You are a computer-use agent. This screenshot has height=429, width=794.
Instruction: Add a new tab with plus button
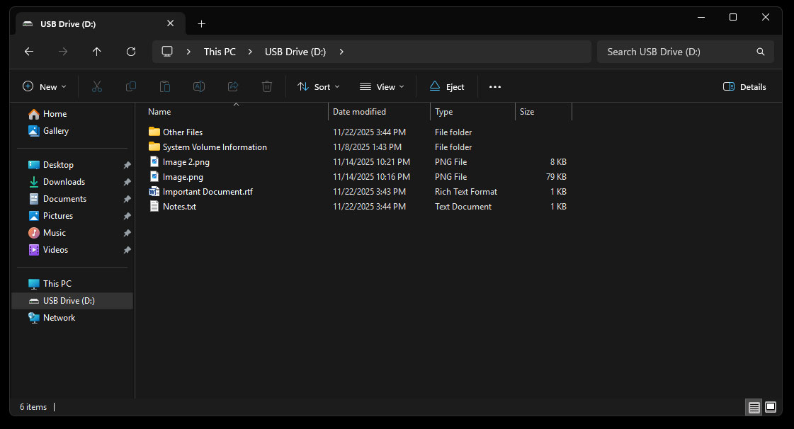click(201, 23)
